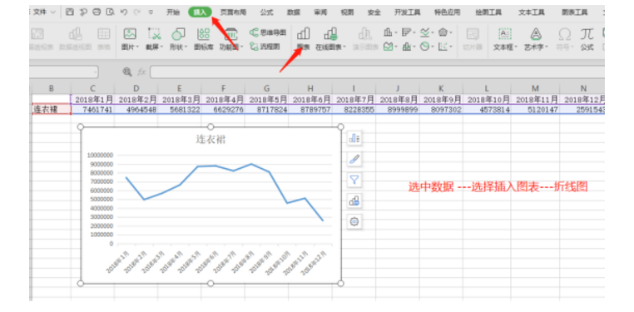Click the 10000000 vertical axis label

point(101,156)
